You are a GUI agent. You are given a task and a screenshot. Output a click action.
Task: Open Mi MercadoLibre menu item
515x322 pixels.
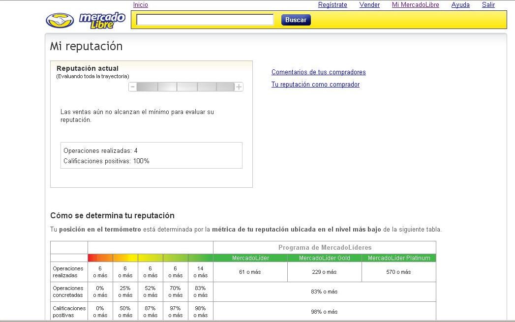click(416, 4)
